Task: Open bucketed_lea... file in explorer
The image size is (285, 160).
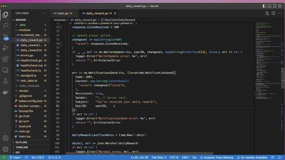Action: (x=31, y=35)
